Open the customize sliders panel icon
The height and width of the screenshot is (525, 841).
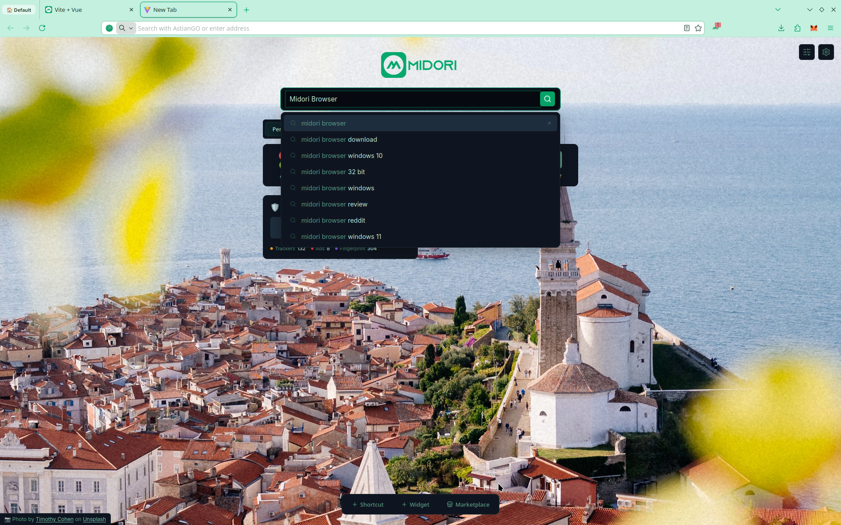pos(806,52)
